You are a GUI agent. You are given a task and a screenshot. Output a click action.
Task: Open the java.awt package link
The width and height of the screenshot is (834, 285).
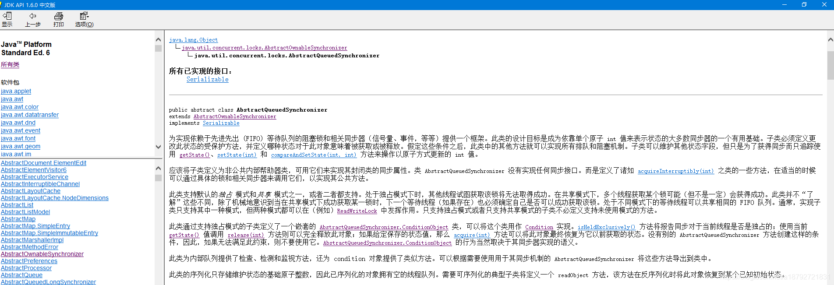12,99
